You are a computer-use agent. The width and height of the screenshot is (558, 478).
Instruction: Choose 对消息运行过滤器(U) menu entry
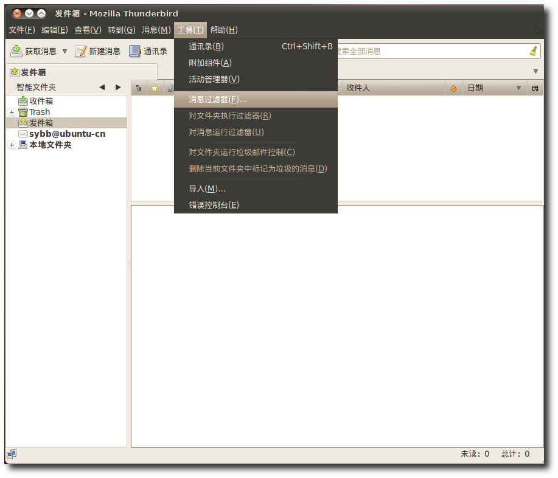[256, 133]
